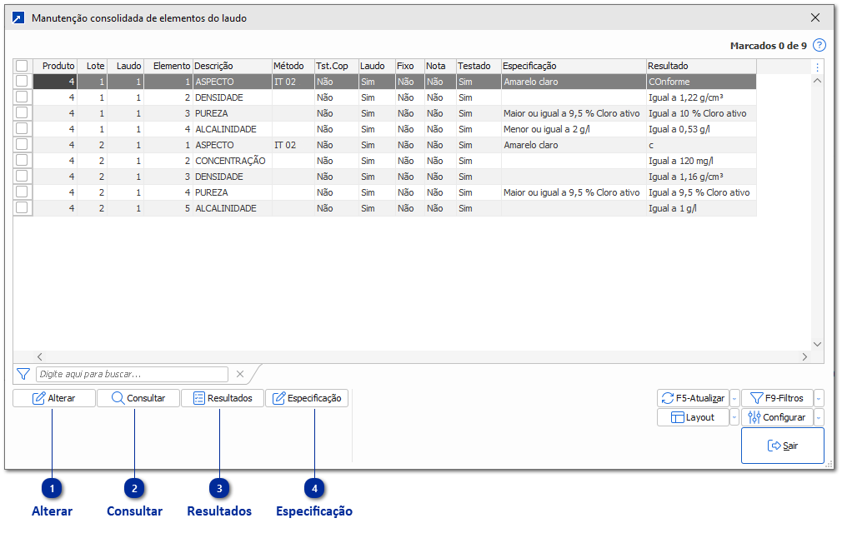Sort by the Produto column header
This screenshot has width=842, height=533.
tap(55, 66)
